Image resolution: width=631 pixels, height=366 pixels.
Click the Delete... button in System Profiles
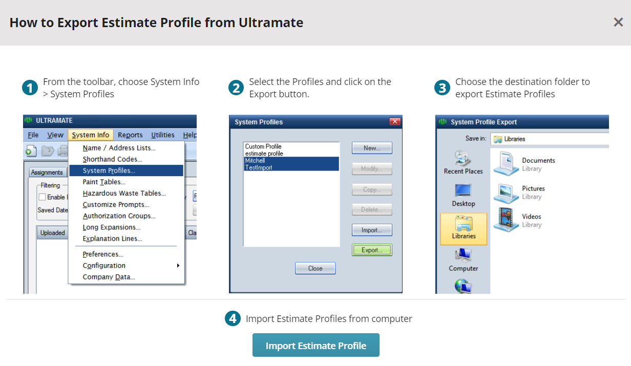click(372, 210)
